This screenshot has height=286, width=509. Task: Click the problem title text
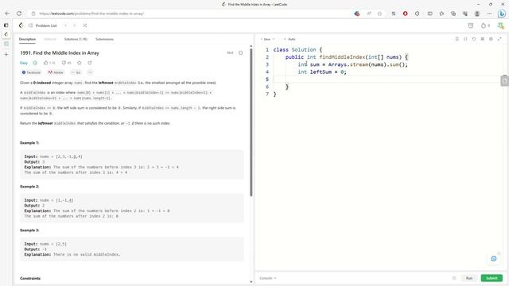click(60, 53)
